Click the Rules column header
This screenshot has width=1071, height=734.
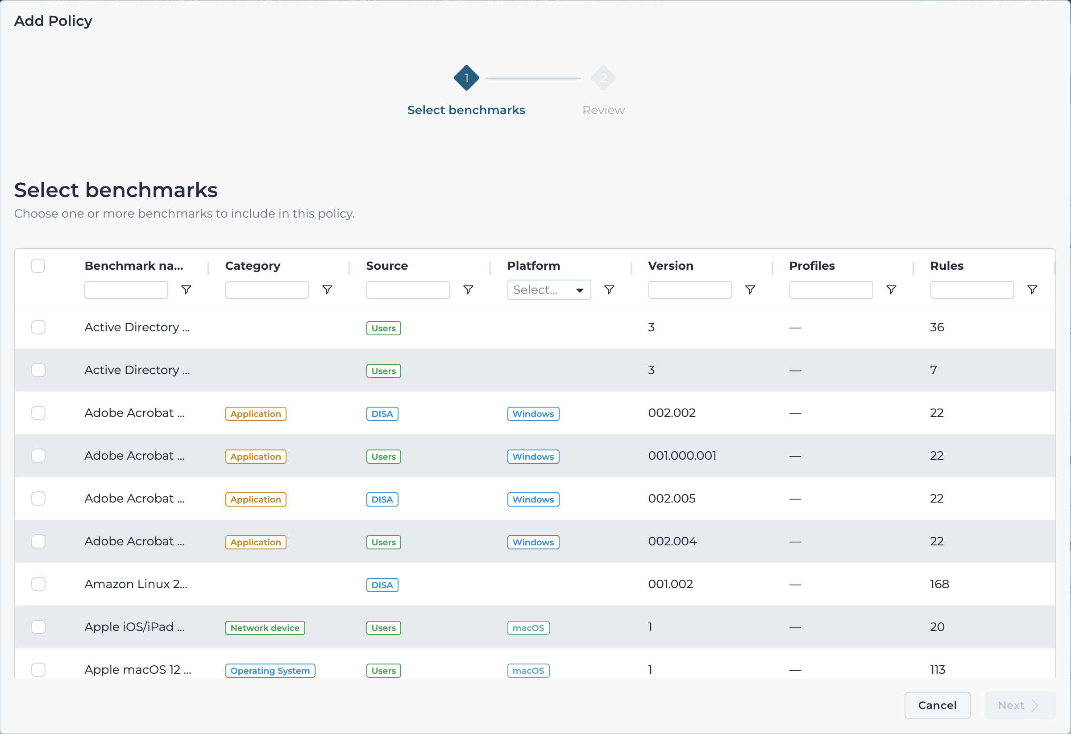pos(946,266)
